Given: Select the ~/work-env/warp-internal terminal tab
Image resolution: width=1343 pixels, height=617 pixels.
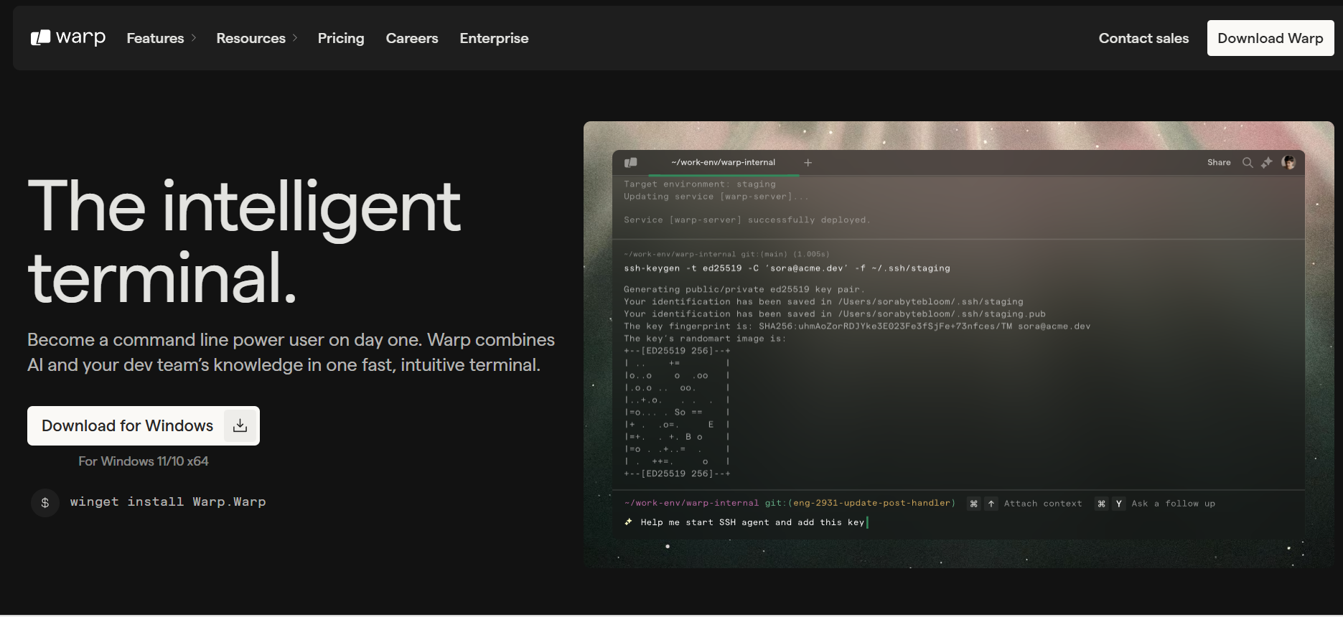Looking at the screenshot, I should (x=724, y=162).
